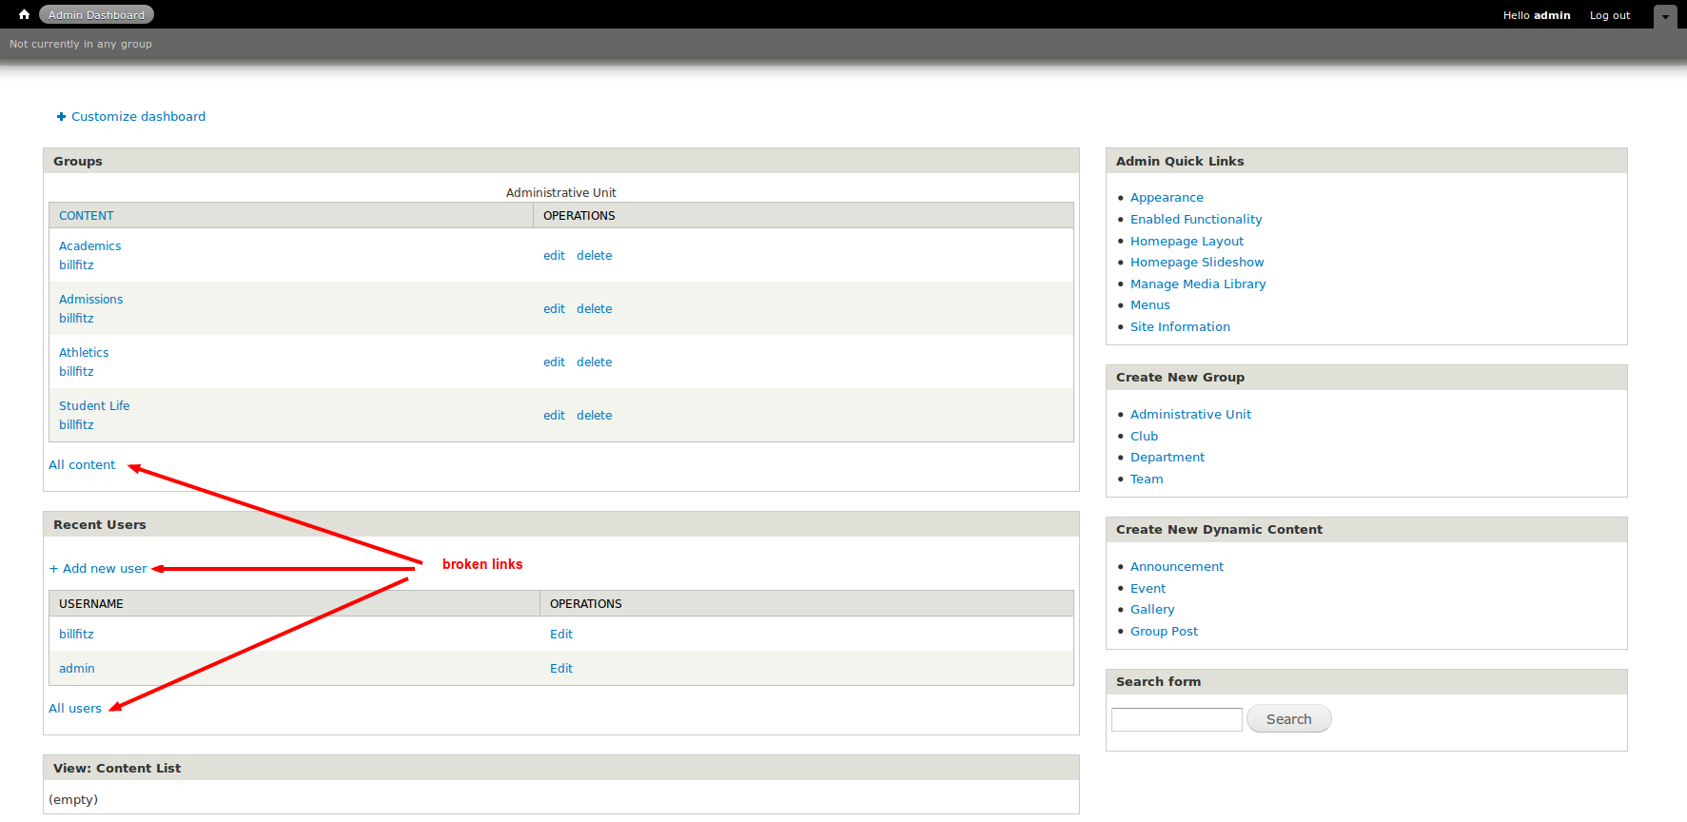
Task: Create a new Gallery
Action: [x=1152, y=609]
